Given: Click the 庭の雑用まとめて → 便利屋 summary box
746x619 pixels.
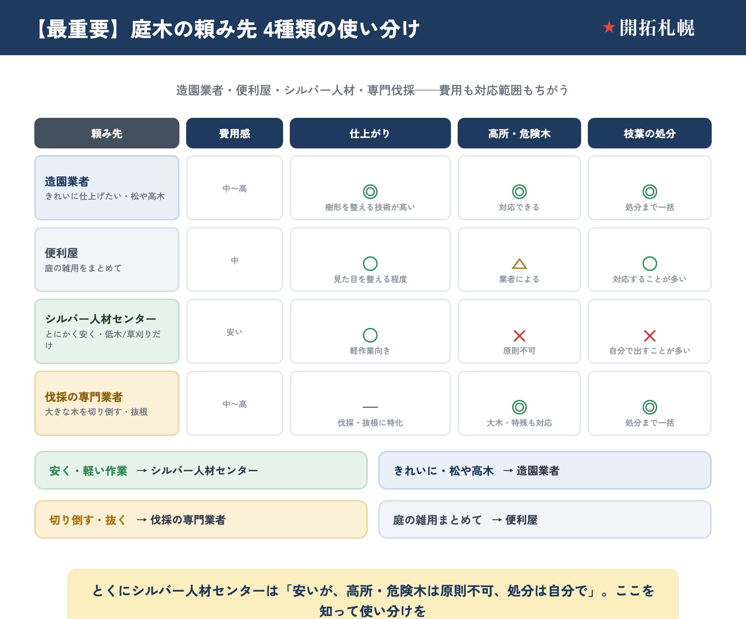Looking at the screenshot, I should 545,519.
